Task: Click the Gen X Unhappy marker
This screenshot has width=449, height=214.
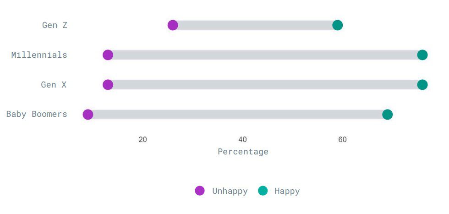Action: (108, 85)
